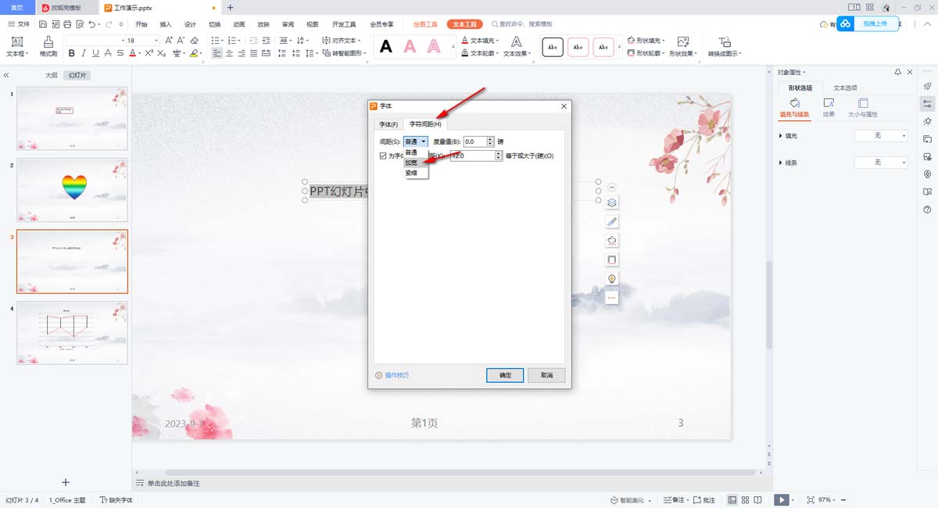Click the Bold formatting icon

coord(72,54)
